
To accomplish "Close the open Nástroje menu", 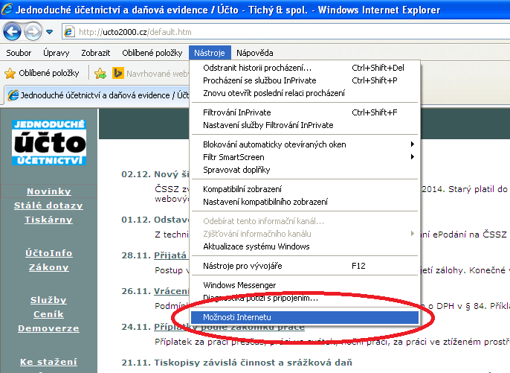I will [x=210, y=53].
